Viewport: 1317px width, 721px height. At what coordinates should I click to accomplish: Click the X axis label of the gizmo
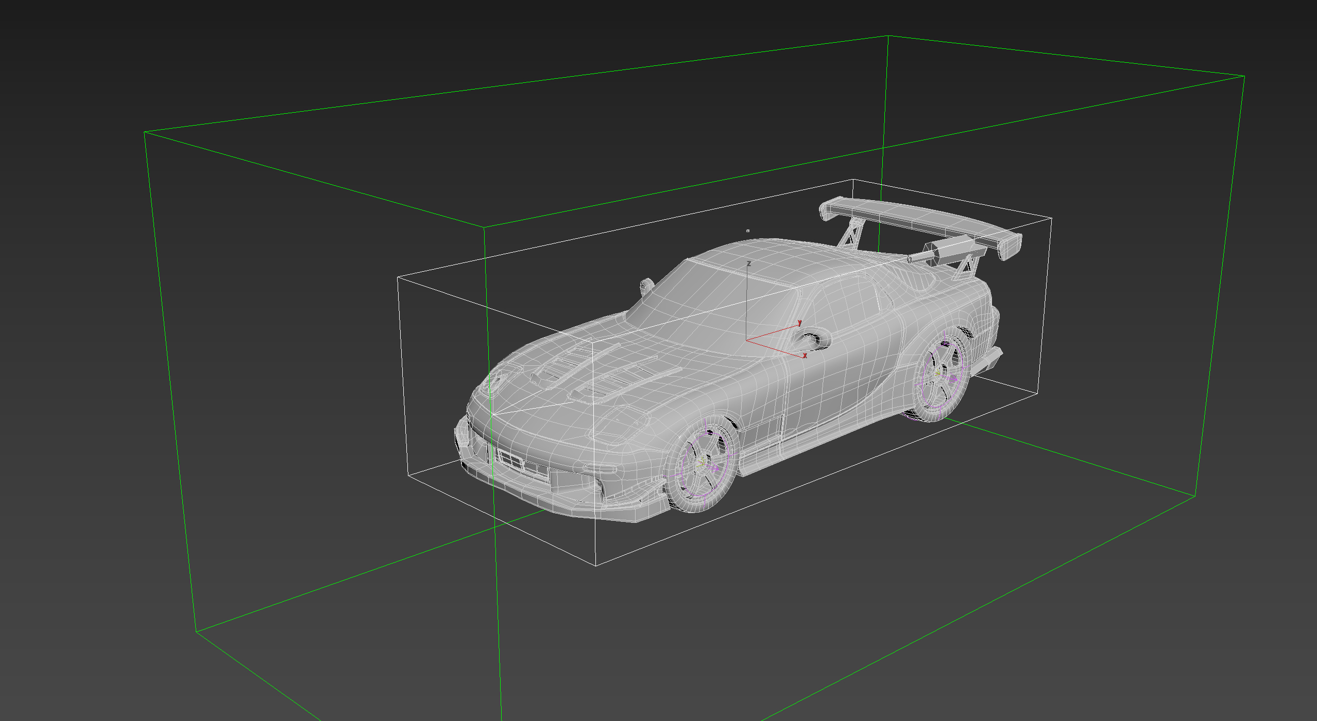coord(805,356)
